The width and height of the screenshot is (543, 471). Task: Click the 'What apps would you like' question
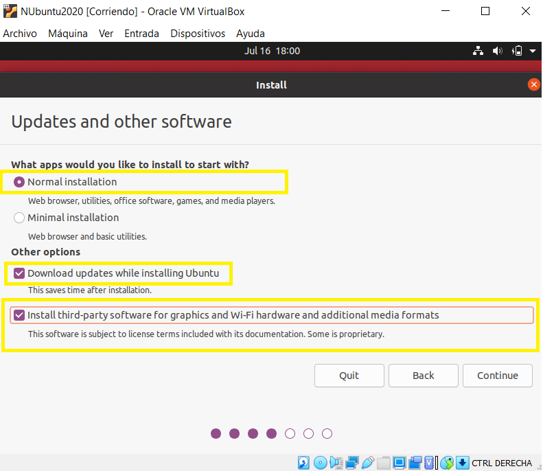(130, 165)
